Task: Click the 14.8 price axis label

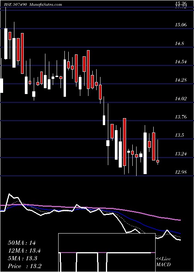Action: tap(179, 44)
